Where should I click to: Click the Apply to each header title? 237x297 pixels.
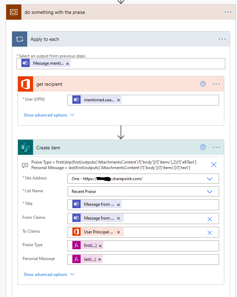coord(45,39)
